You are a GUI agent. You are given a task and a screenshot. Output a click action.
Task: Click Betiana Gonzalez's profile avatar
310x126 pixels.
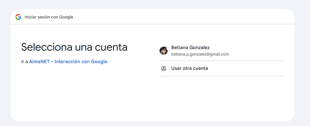164,51
